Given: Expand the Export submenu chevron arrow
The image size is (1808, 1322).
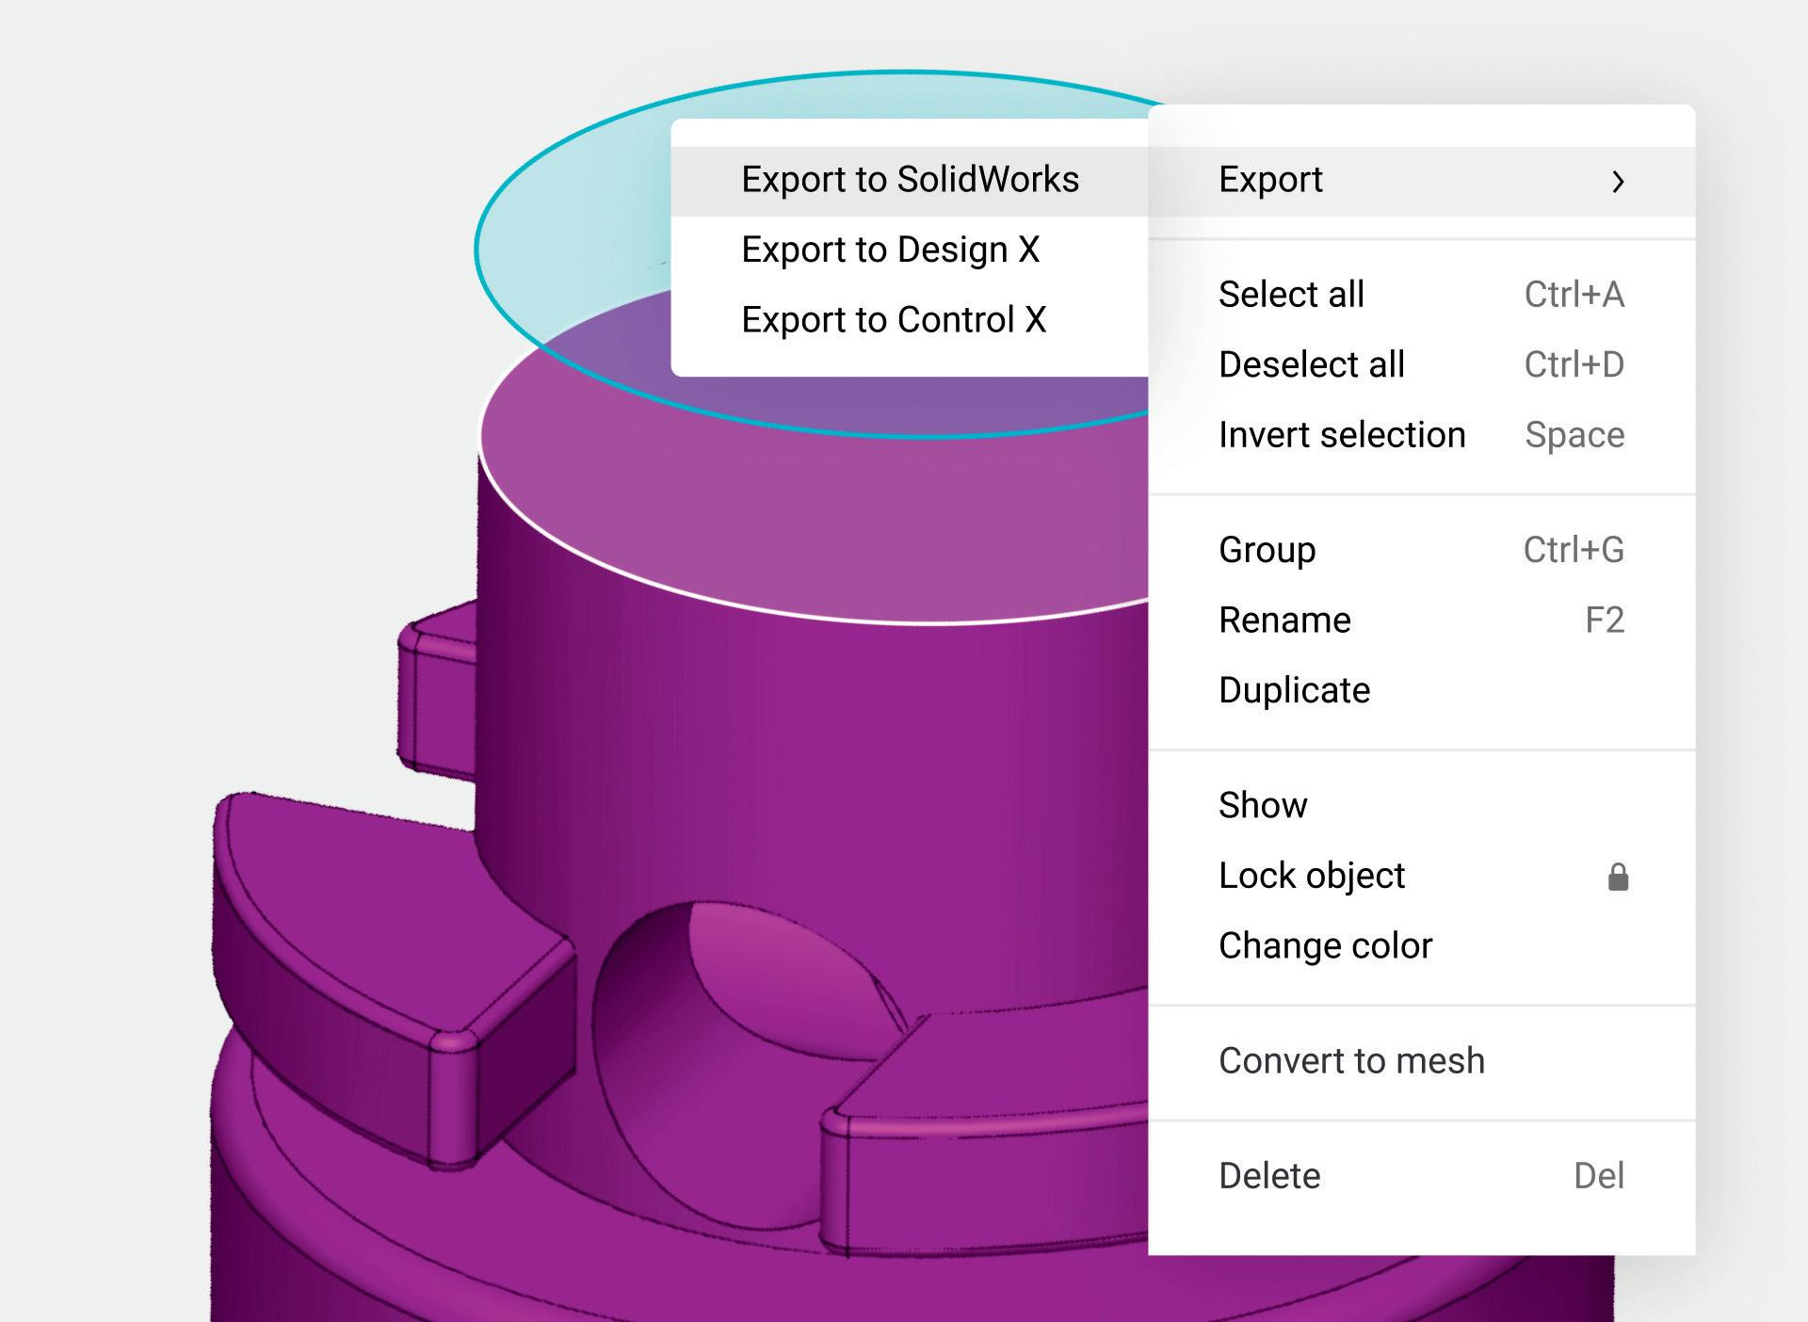Looking at the screenshot, I should [x=1617, y=181].
